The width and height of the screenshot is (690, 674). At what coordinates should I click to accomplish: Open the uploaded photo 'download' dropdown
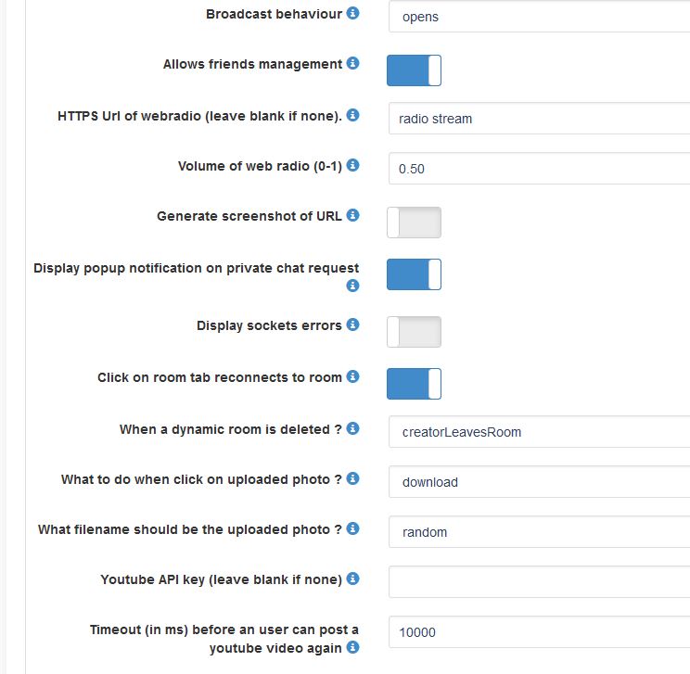pyautogui.click(x=538, y=482)
